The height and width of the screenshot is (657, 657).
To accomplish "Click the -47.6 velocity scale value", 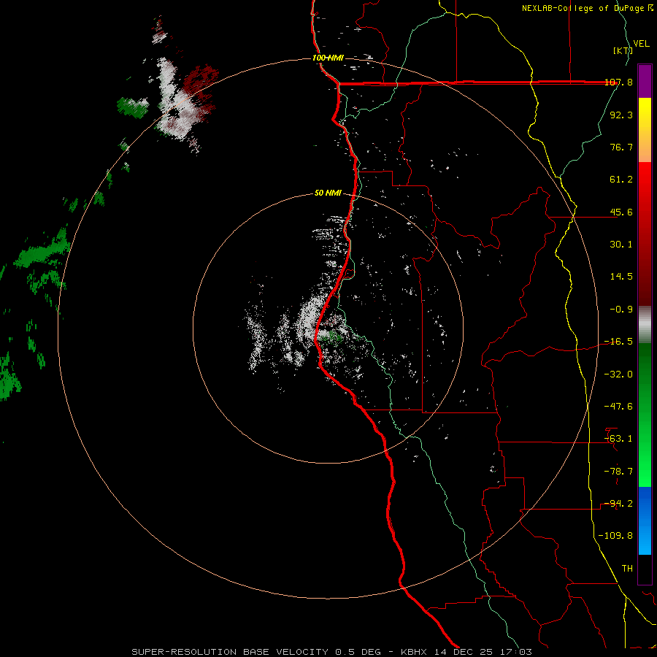I will point(618,407).
